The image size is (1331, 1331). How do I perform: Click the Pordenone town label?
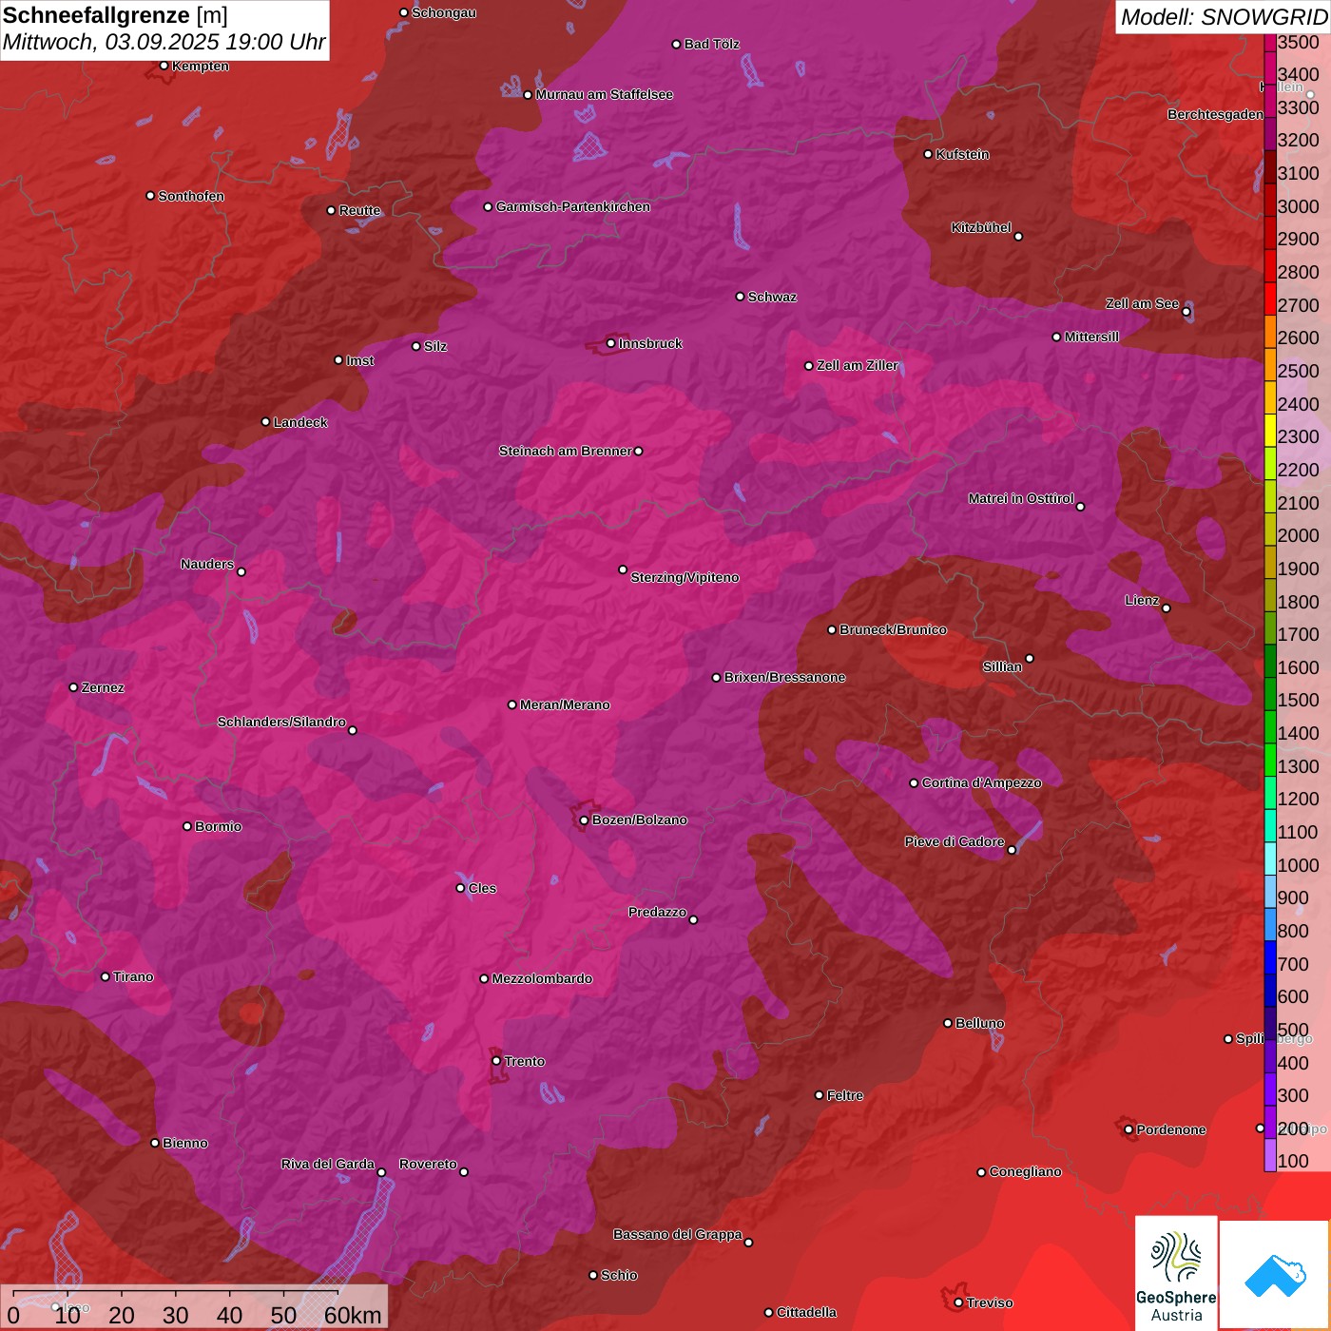point(1171,1129)
